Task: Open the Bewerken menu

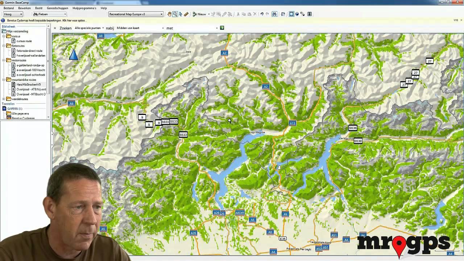Action: pos(24,8)
